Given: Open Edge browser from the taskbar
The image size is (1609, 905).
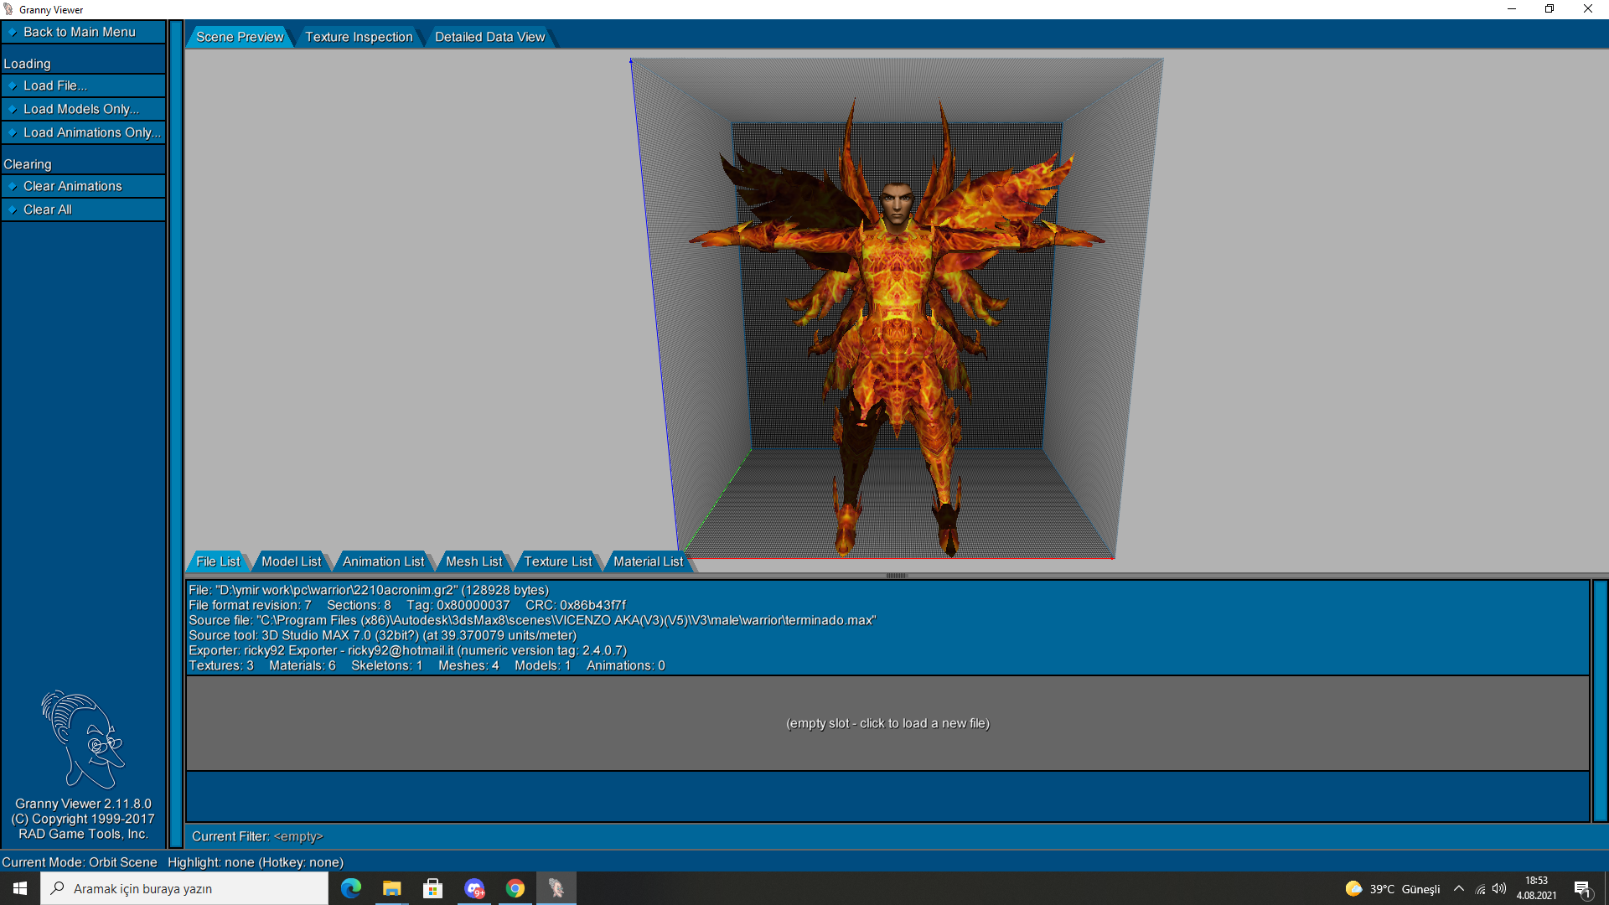Looking at the screenshot, I should point(351,888).
